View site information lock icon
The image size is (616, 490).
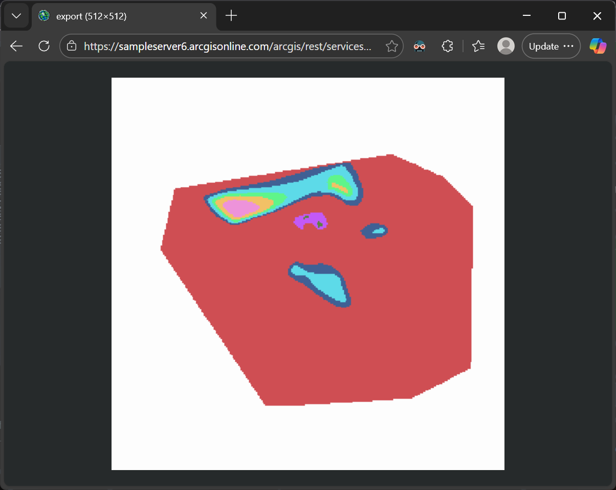tap(72, 46)
